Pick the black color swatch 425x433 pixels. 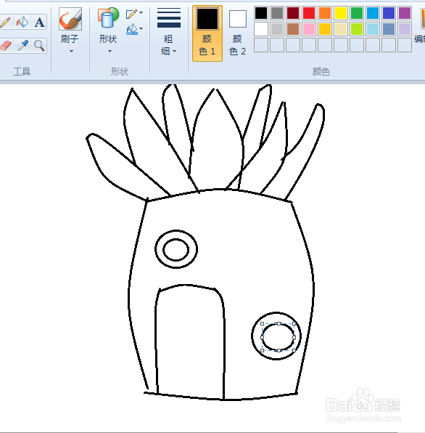[x=261, y=13]
